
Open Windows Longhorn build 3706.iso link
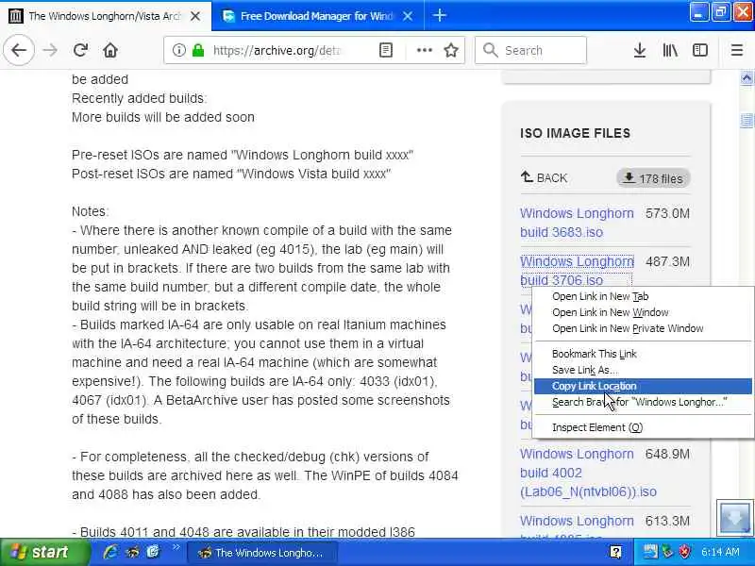coord(577,271)
